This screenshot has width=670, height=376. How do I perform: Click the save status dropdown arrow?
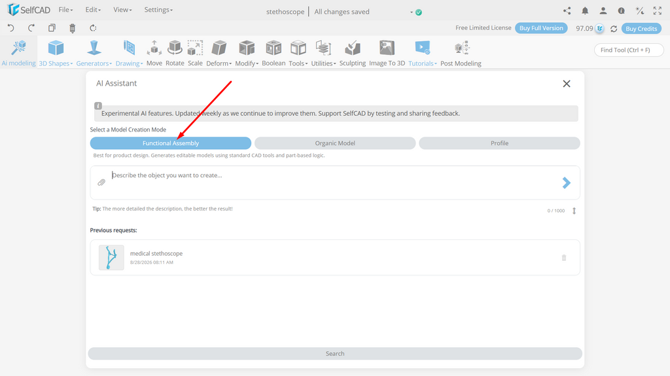pos(412,12)
